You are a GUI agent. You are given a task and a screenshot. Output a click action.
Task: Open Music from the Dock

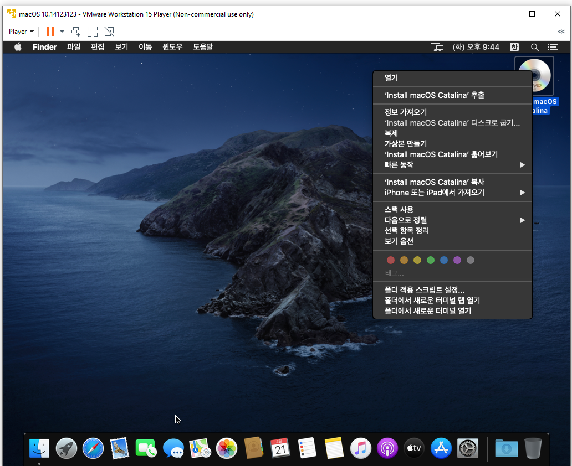pos(360,448)
